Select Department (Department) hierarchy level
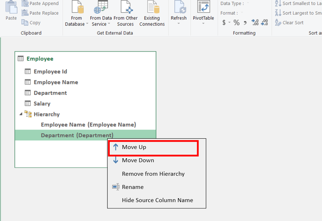Viewport: 322px width, 221px height. pyautogui.click(x=85, y=135)
